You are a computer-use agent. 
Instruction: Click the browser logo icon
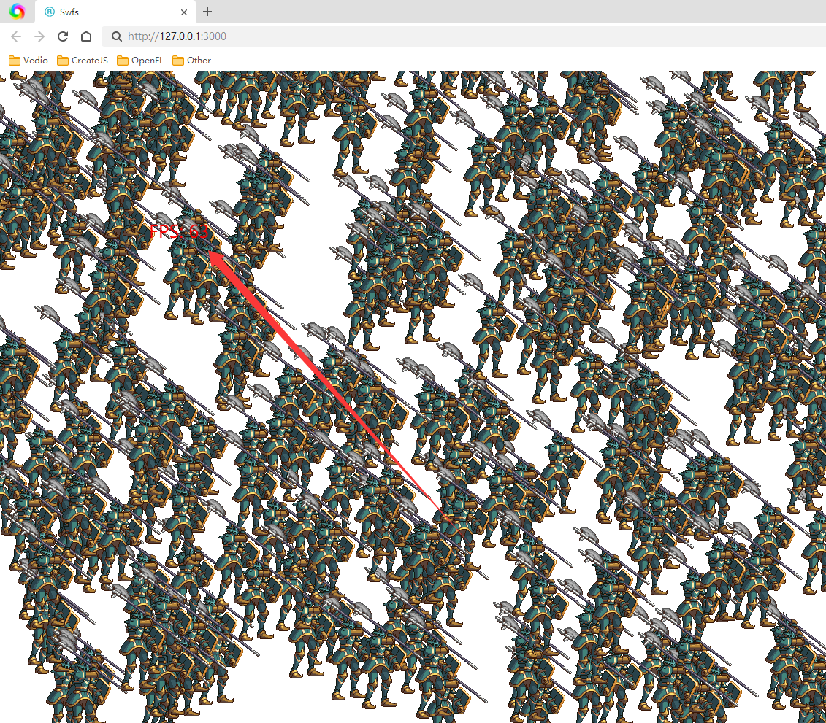17,11
